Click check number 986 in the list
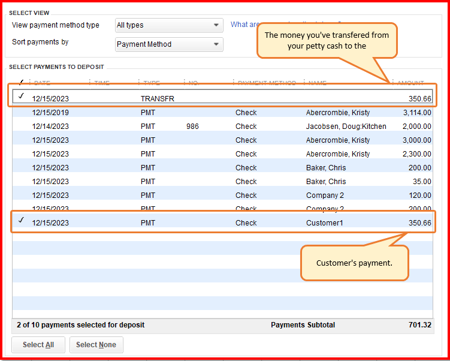The image size is (450, 361). click(x=192, y=127)
